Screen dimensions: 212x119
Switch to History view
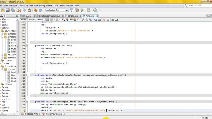pos(40,20)
